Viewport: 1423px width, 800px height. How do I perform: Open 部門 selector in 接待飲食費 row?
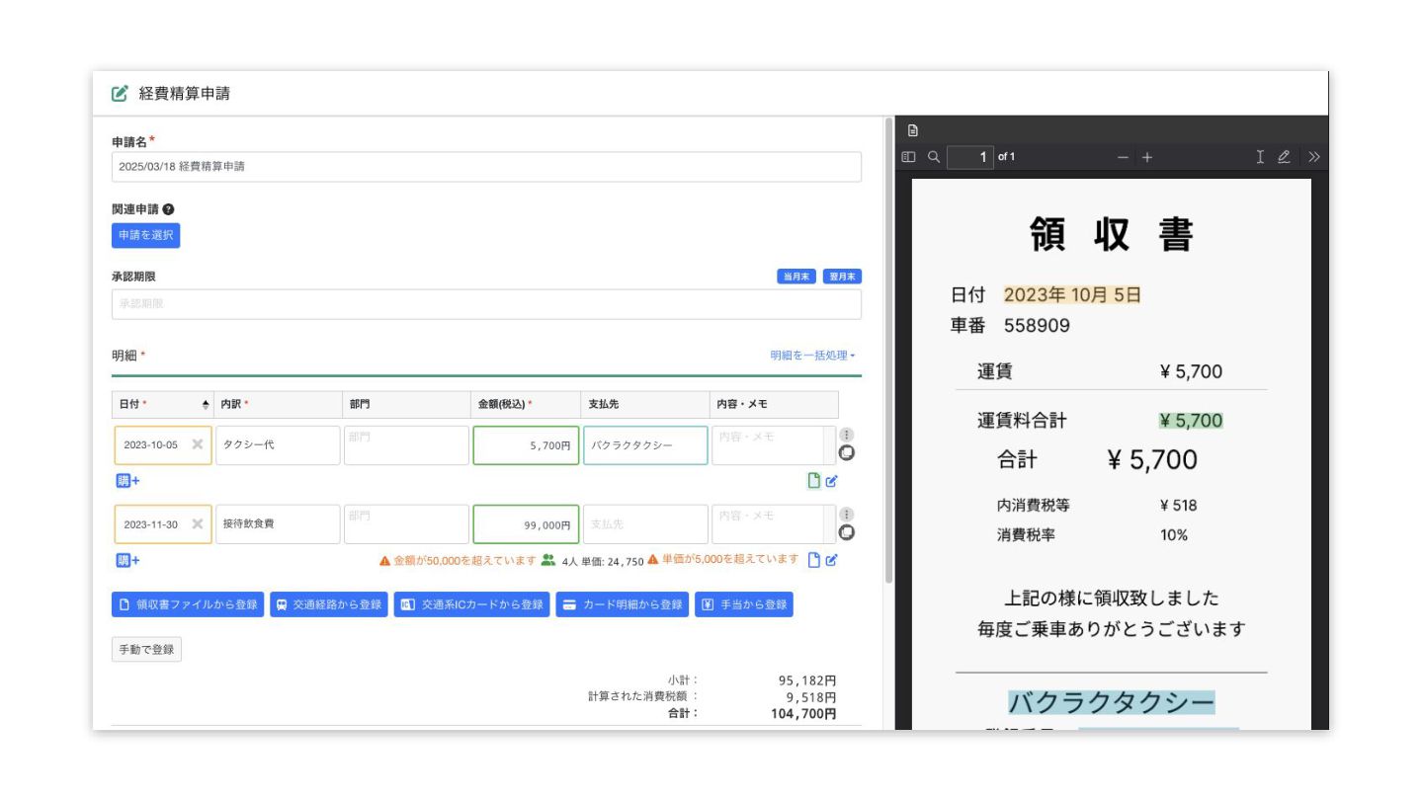click(x=406, y=524)
